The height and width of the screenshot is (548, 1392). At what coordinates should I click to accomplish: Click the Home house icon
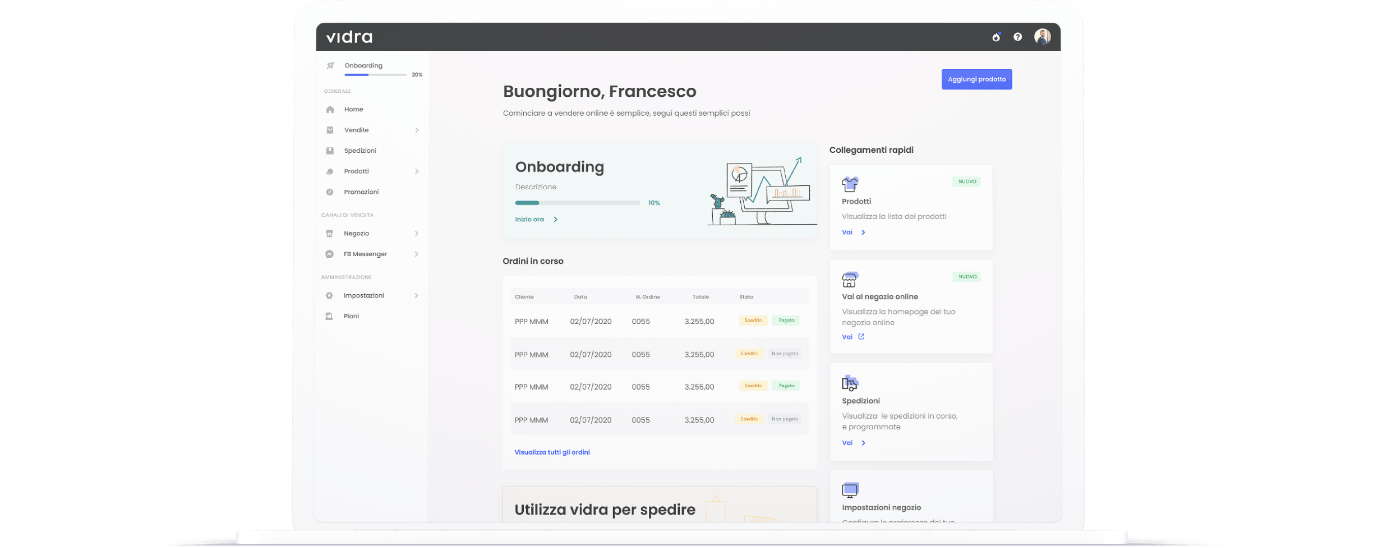[330, 109]
